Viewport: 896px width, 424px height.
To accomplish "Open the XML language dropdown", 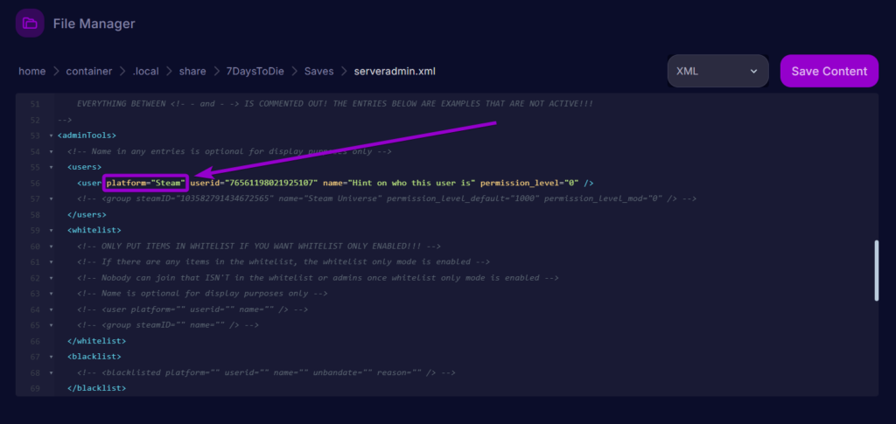I will (x=717, y=71).
